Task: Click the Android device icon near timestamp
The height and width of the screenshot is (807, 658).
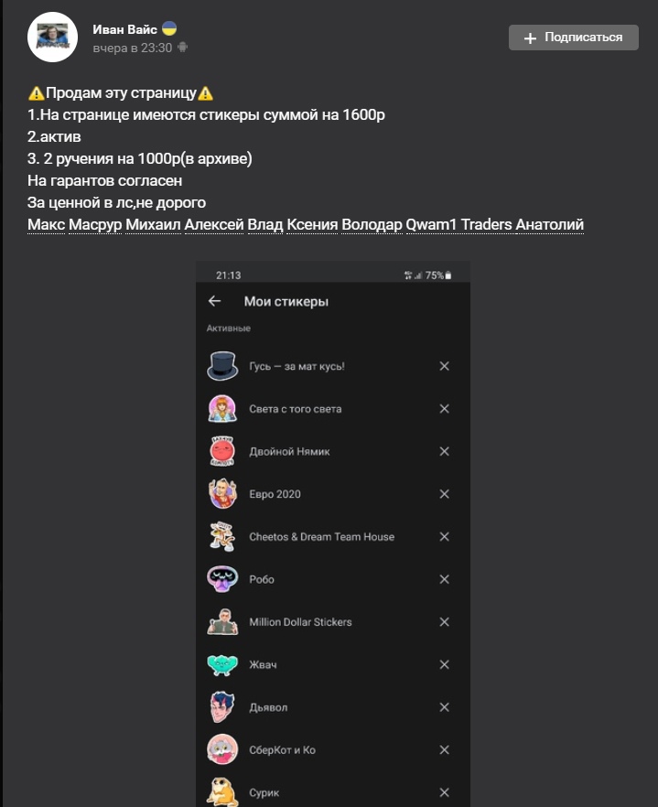Action: click(x=183, y=48)
